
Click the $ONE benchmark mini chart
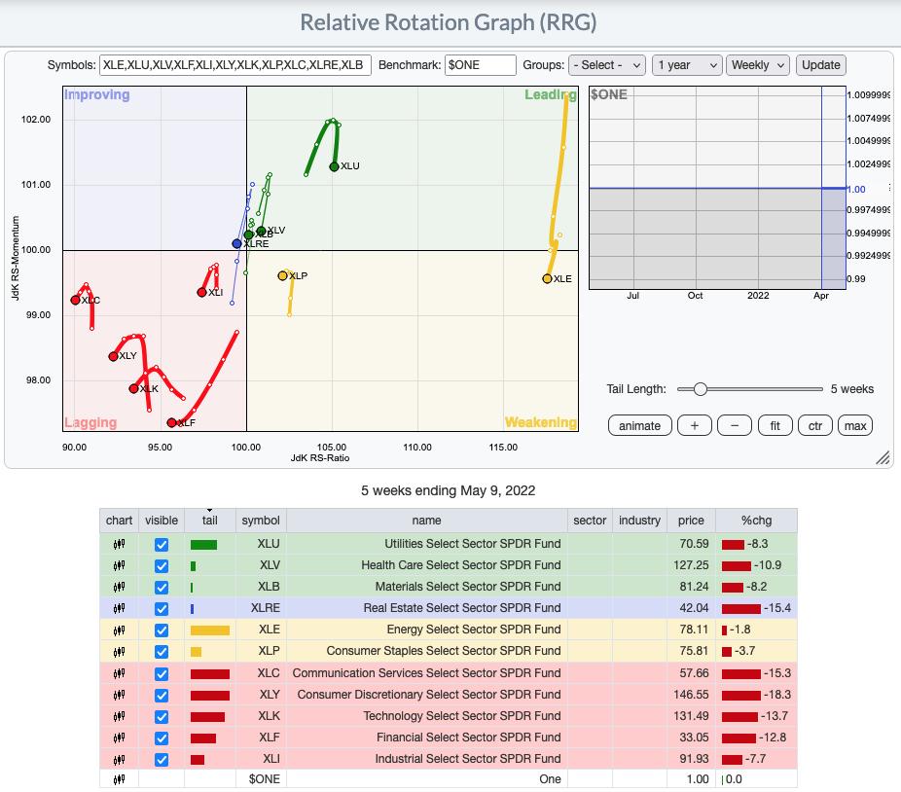pos(717,188)
